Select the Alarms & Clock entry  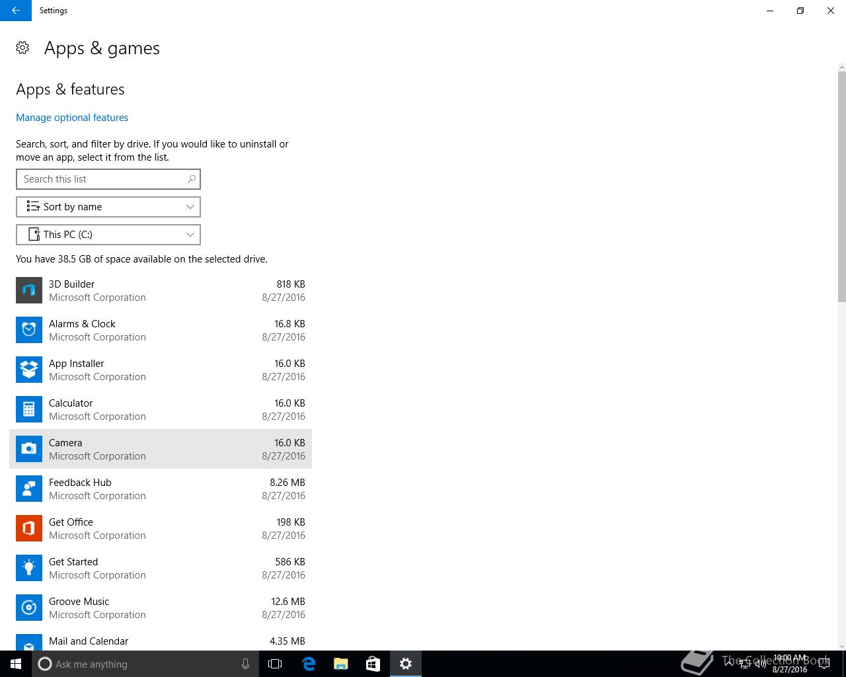(x=161, y=330)
